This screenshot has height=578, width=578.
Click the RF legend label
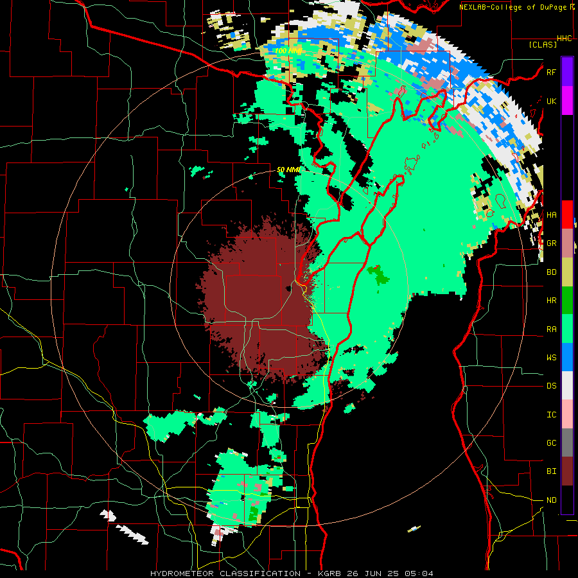pos(551,72)
